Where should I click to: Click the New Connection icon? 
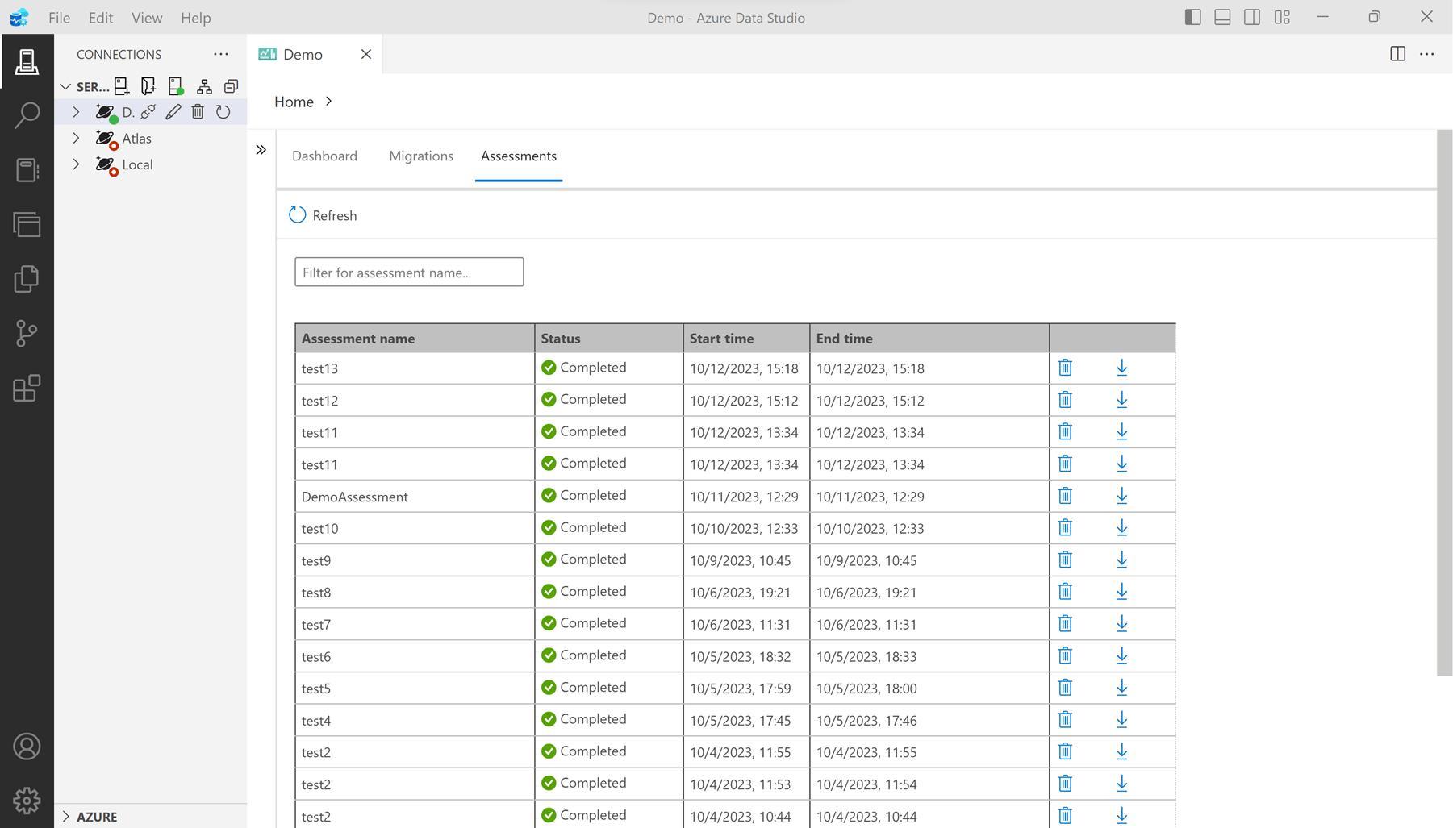[122, 86]
